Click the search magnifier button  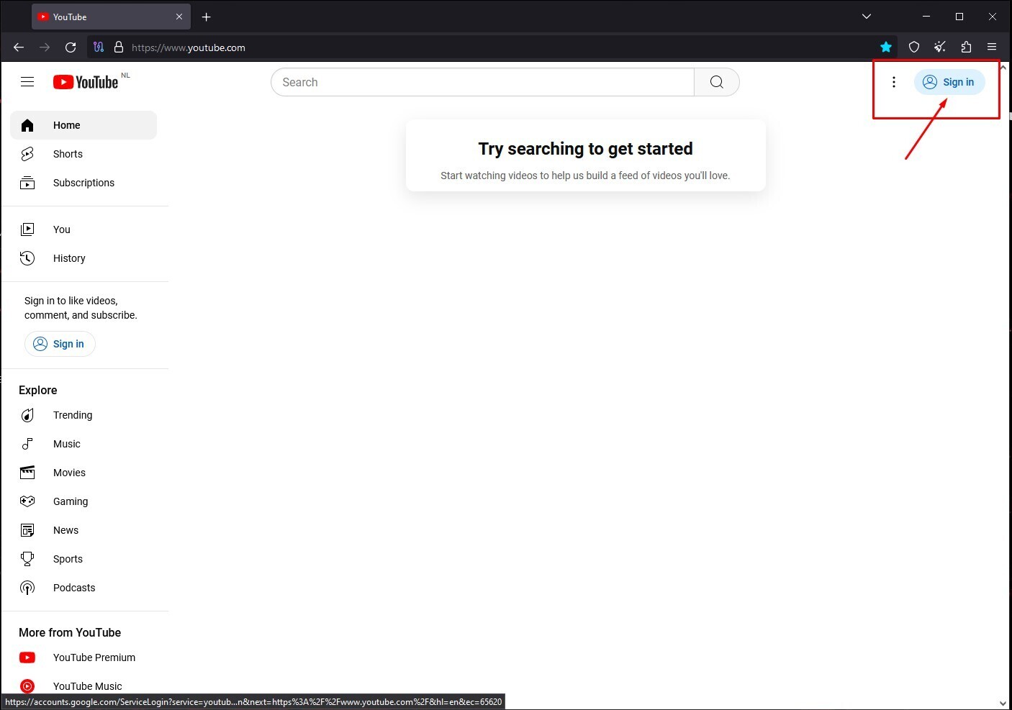tap(717, 82)
